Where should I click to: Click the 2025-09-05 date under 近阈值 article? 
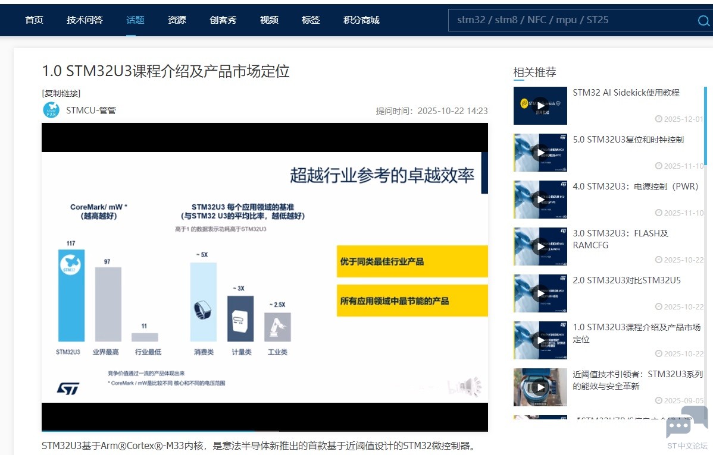pos(679,400)
